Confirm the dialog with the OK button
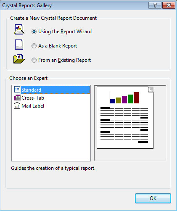This screenshot has height=211, width=177. (153, 198)
